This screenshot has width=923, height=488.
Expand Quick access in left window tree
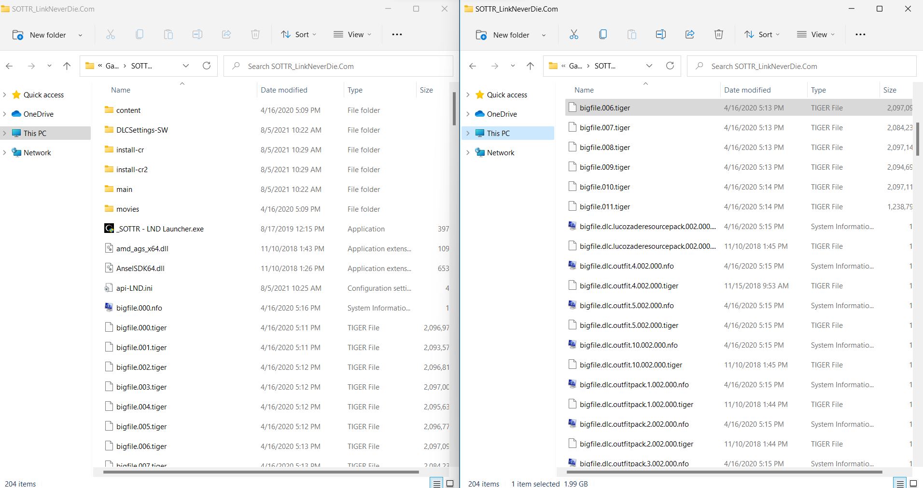tap(5, 95)
